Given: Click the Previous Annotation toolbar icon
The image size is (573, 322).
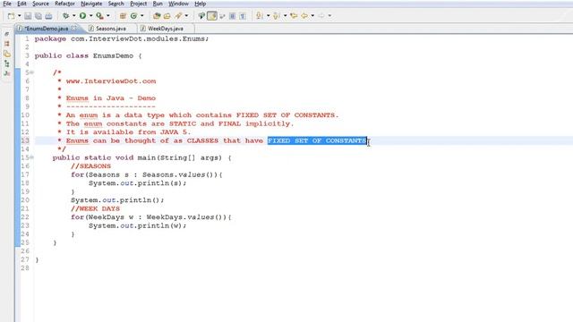Looking at the screenshot, I should point(277,16).
